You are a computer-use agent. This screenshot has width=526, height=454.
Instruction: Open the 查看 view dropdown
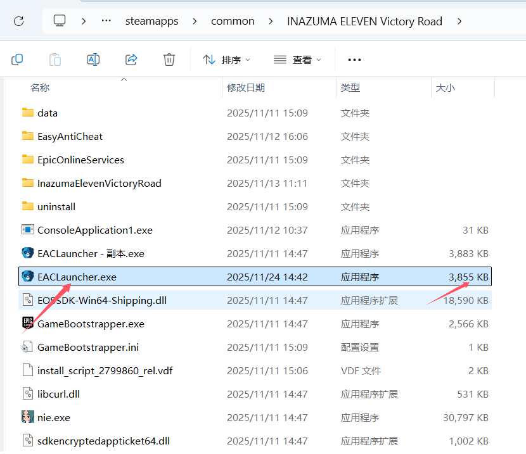[298, 60]
